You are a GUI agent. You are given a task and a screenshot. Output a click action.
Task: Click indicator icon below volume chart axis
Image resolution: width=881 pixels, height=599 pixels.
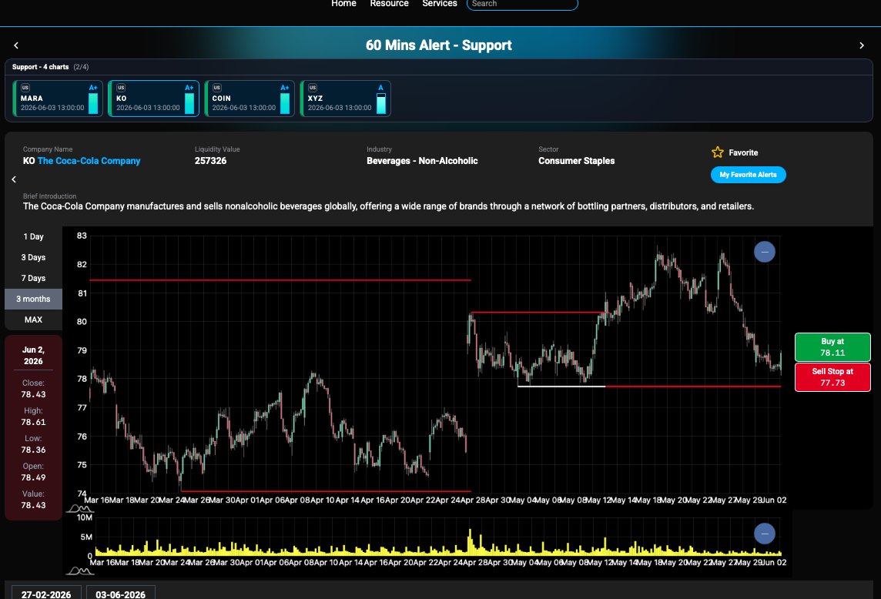80,571
